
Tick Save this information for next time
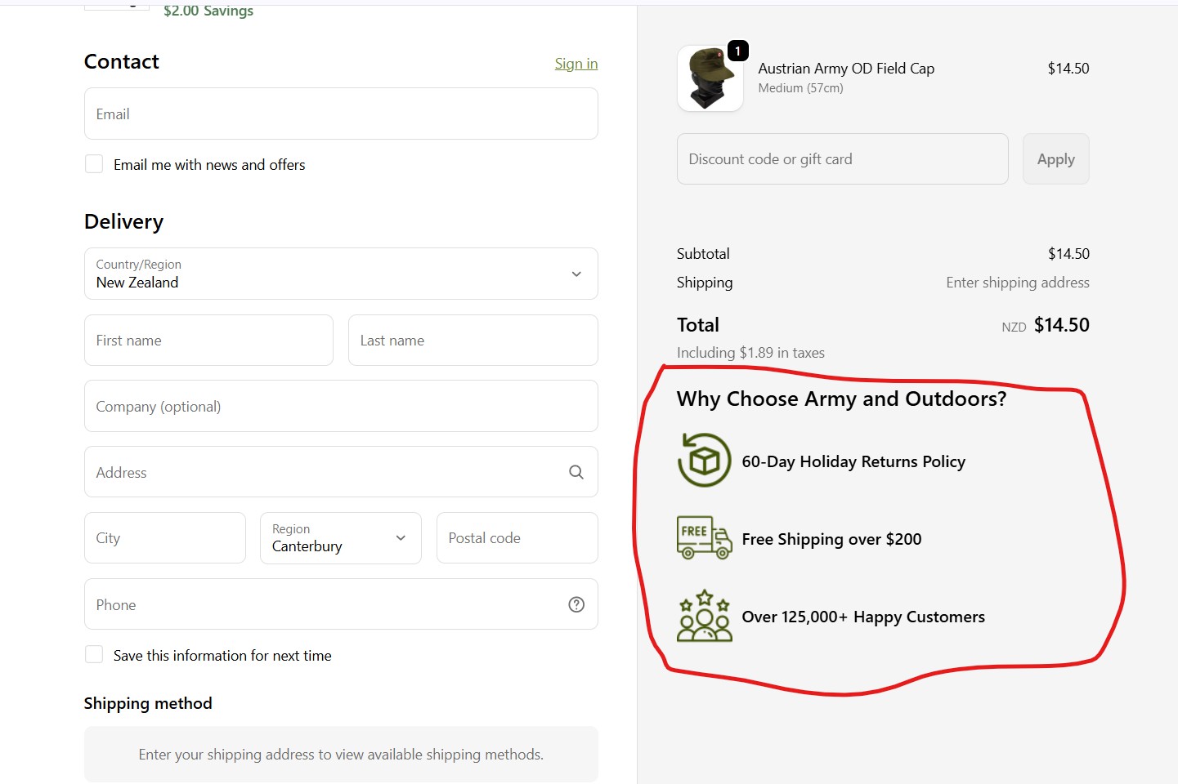[94, 655]
